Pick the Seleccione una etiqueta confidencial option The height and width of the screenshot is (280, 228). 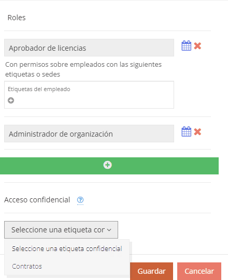[67, 249]
